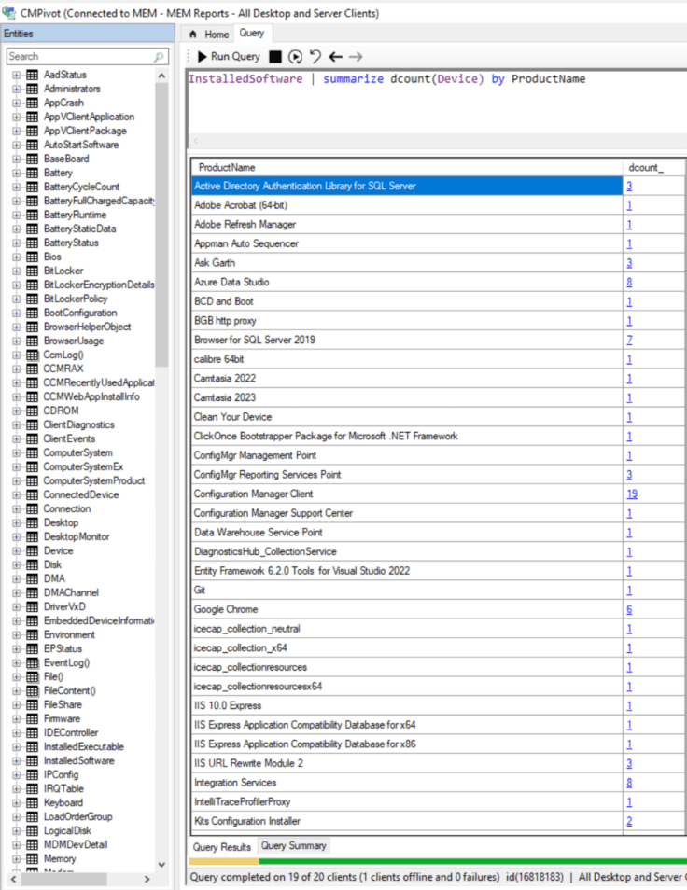Viewport: 687px width, 890px height.
Task: Click the table icon beside CDROM
Action: pyautogui.click(x=33, y=410)
